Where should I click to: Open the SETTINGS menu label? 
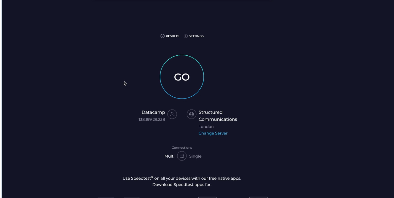point(196,36)
